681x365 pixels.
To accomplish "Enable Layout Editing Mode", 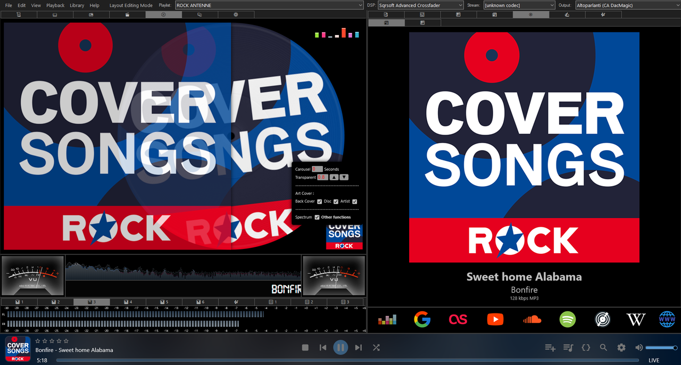I will click(131, 5).
